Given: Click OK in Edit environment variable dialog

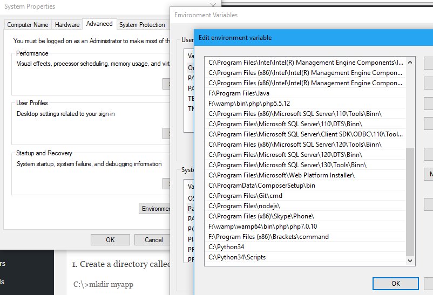Looking at the screenshot, I should [395, 284].
